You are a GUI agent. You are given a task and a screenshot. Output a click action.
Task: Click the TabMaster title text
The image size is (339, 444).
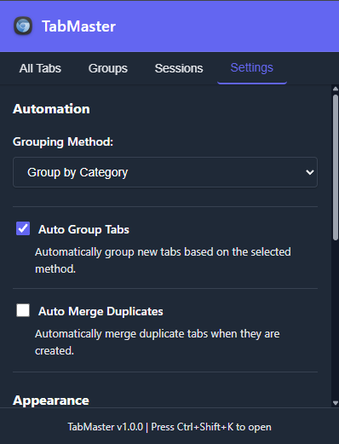point(78,26)
